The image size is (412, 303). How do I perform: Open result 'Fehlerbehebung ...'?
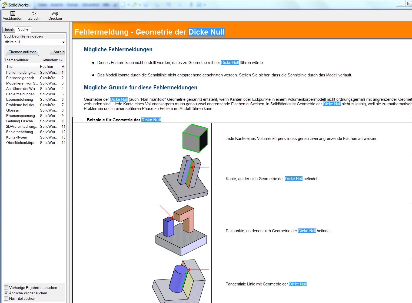[x=35, y=132]
